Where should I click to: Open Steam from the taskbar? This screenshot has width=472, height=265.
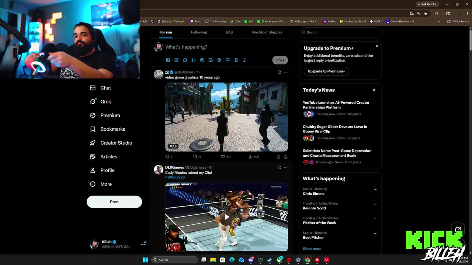[270, 260]
